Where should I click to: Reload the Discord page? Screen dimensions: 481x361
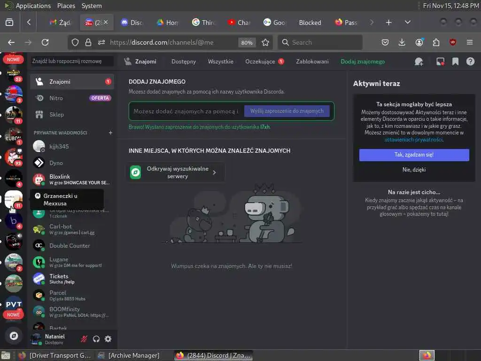point(45,42)
